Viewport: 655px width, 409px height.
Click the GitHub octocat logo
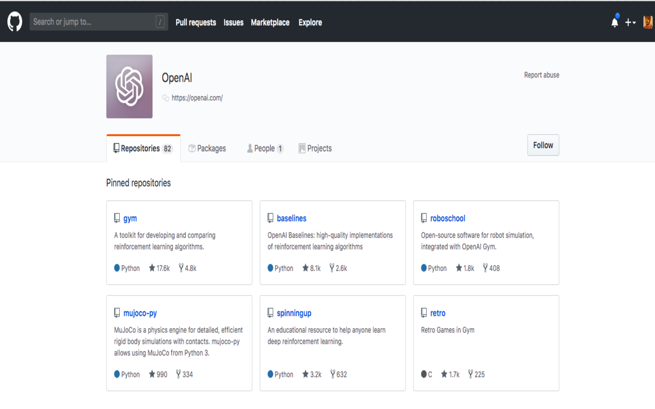[x=15, y=21]
